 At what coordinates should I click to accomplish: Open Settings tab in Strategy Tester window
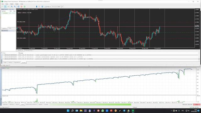(x=12, y=105)
